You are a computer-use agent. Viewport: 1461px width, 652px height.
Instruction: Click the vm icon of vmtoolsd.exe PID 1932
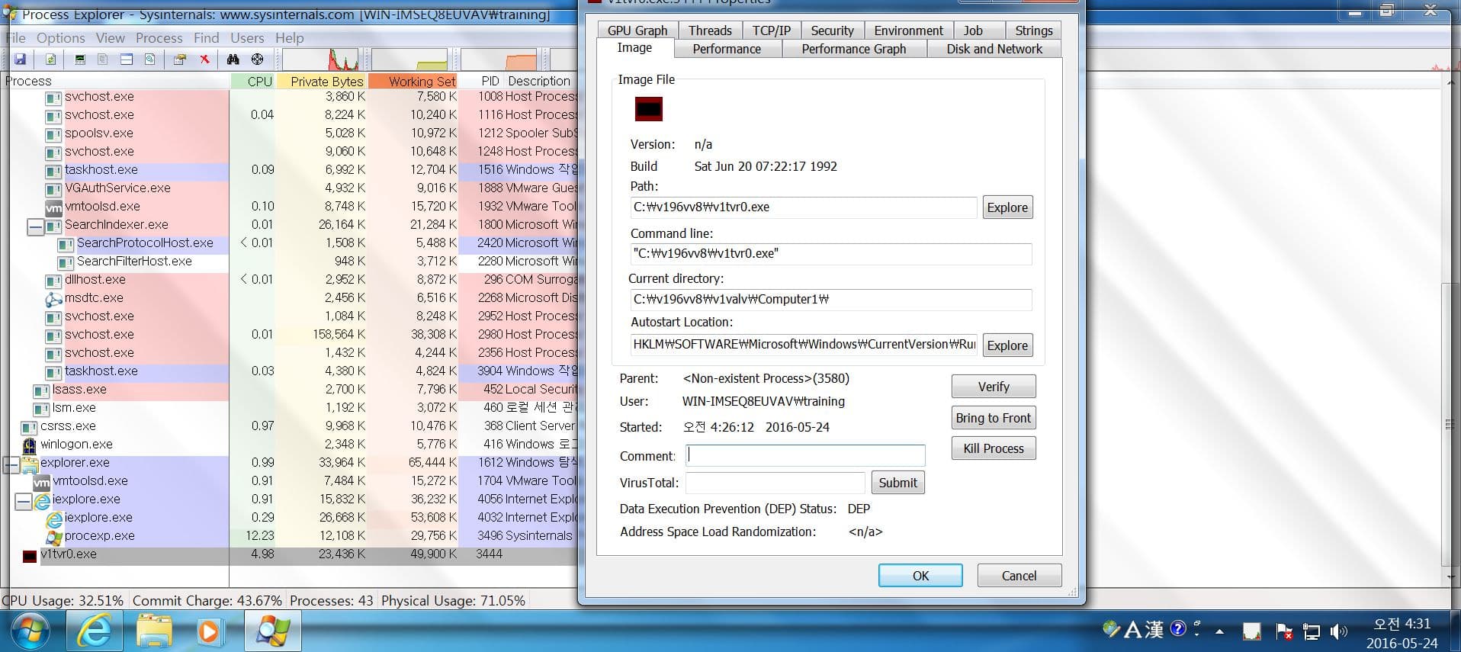53,207
